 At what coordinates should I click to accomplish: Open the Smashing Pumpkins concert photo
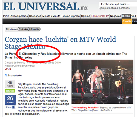tap(102, 82)
